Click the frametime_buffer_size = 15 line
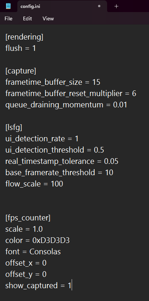 click(x=53, y=82)
